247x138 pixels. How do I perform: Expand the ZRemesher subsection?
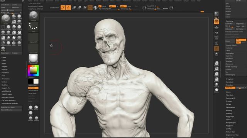(229, 64)
